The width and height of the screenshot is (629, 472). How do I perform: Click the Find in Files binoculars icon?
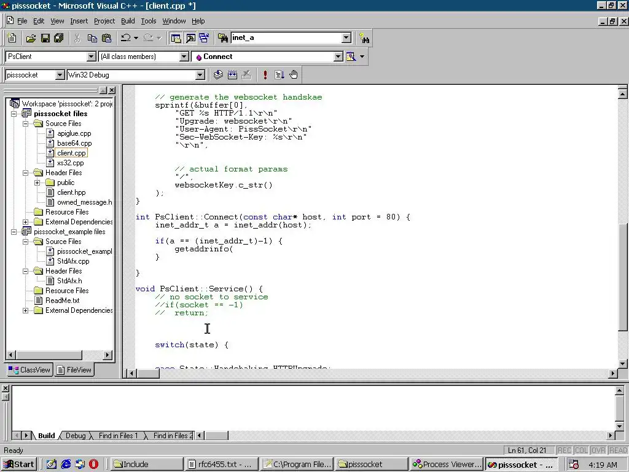[222, 38]
